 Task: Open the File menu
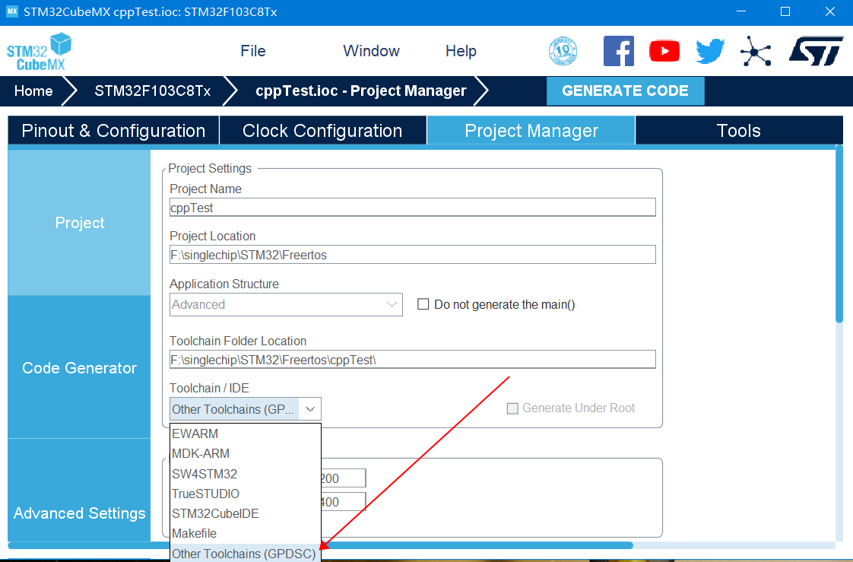(253, 51)
